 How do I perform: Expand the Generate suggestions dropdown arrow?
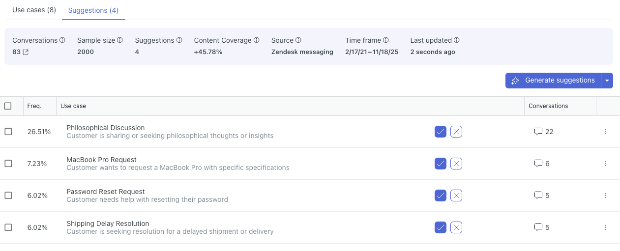click(x=607, y=81)
